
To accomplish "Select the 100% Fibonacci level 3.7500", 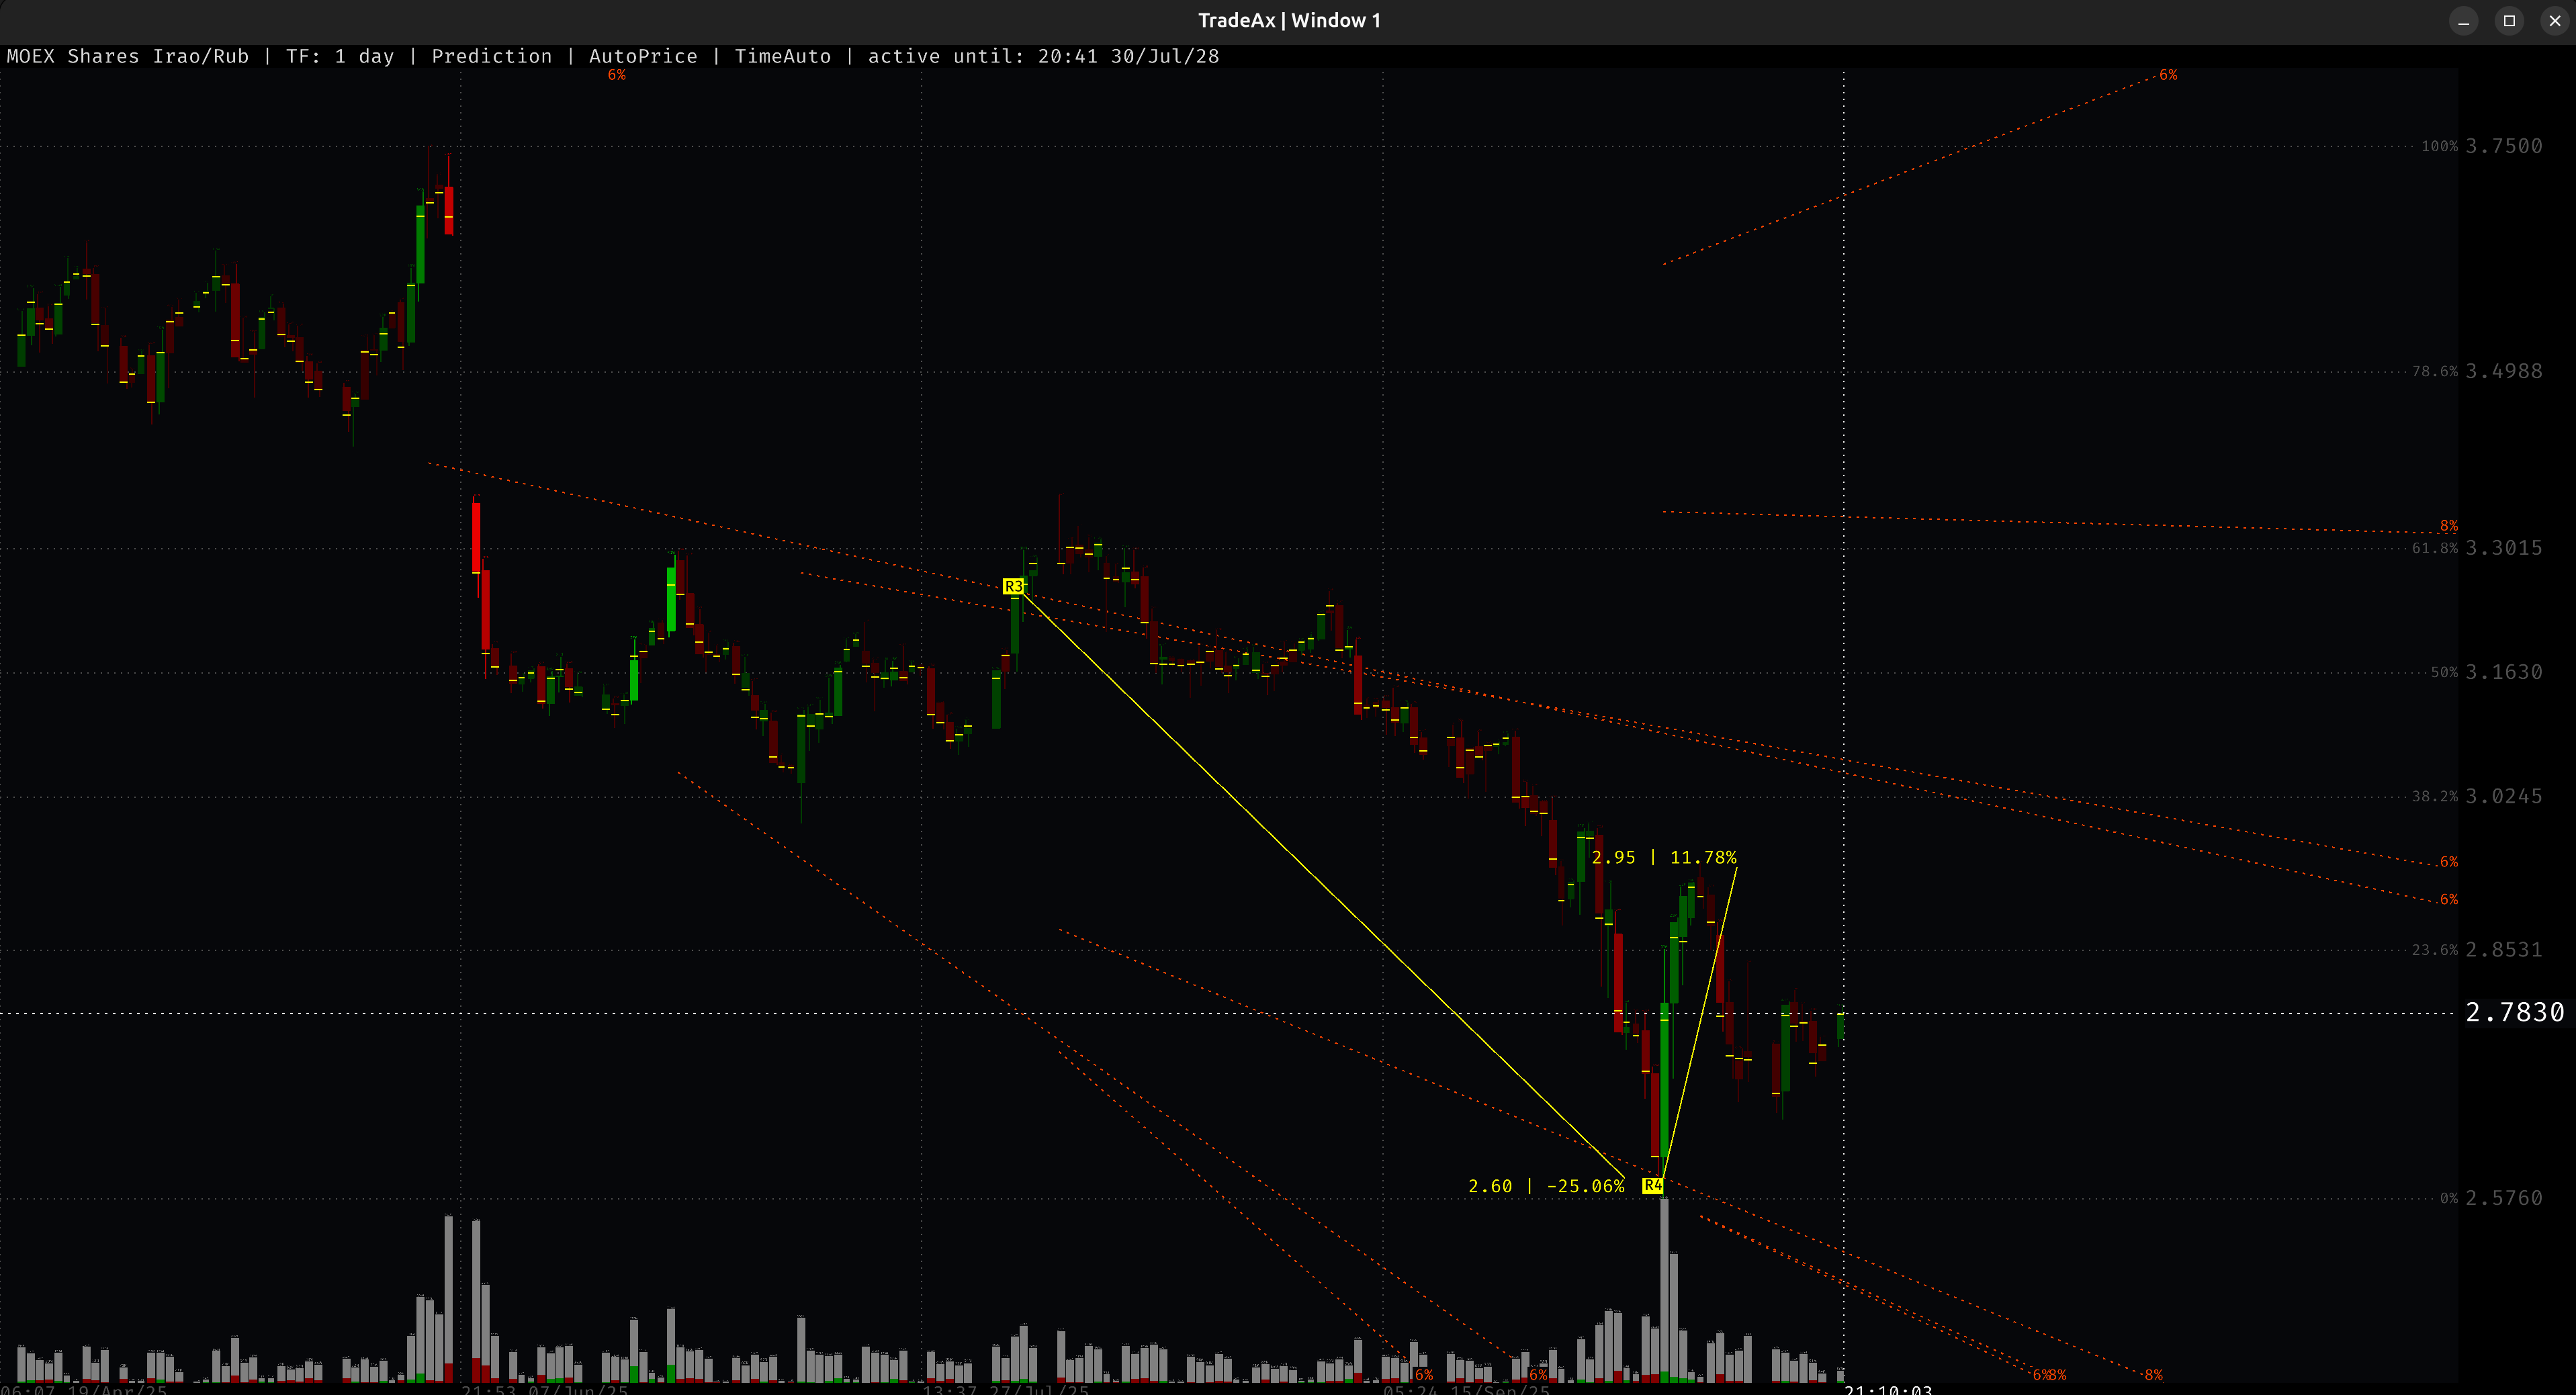I will point(2503,146).
